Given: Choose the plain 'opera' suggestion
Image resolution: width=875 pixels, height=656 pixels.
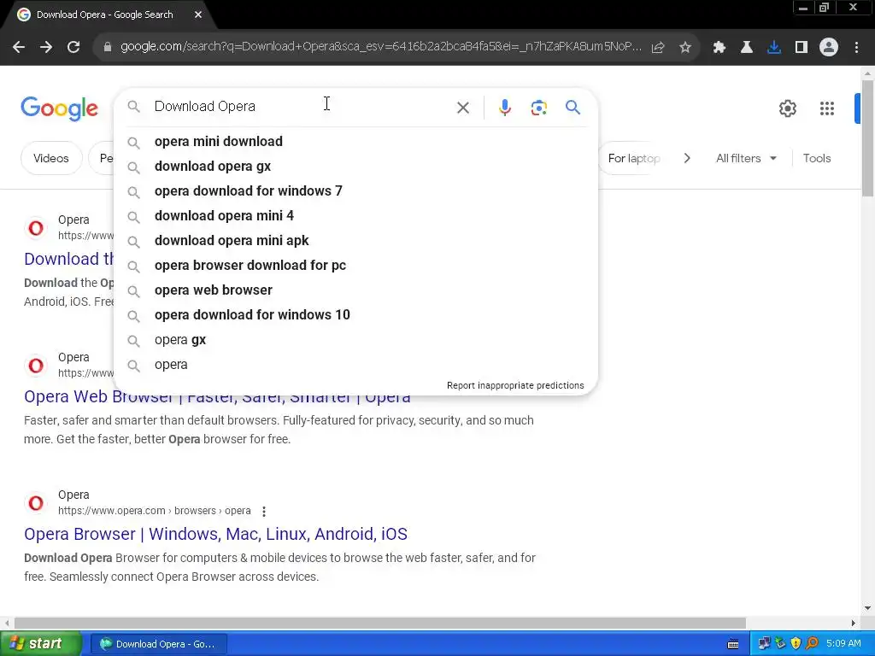Looking at the screenshot, I should [x=355, y=365].
